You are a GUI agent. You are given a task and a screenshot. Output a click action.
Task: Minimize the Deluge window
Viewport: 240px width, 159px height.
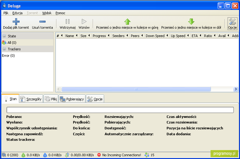point(221,6)
